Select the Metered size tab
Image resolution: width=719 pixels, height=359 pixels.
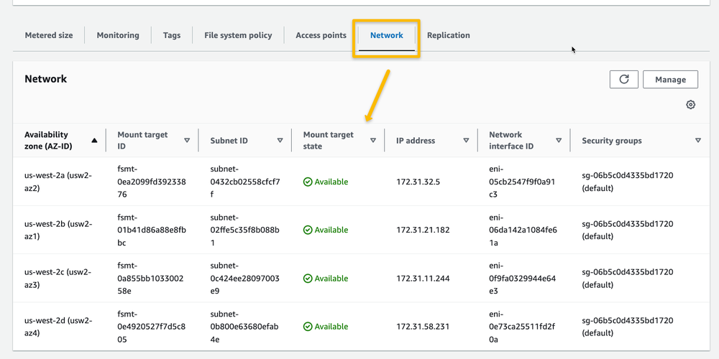(49, 35)
